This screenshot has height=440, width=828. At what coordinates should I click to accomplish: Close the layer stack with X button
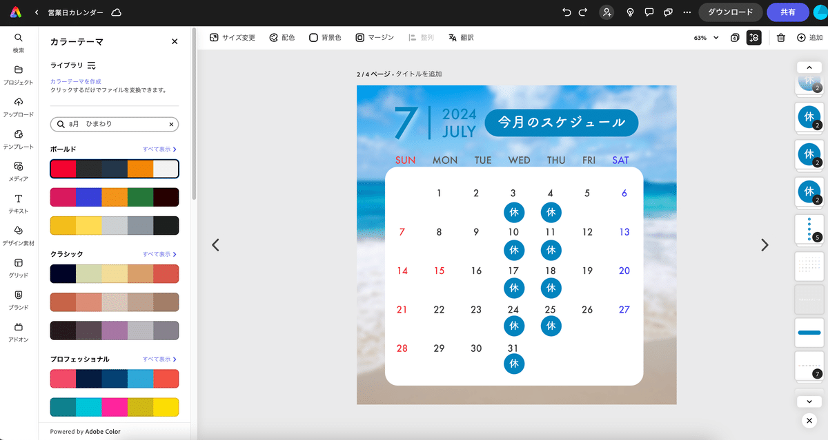tap(809, 420)
